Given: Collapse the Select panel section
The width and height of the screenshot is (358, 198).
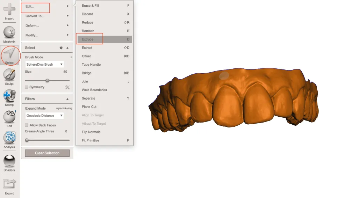Looking at the screenshot, I should pos(67,48).
